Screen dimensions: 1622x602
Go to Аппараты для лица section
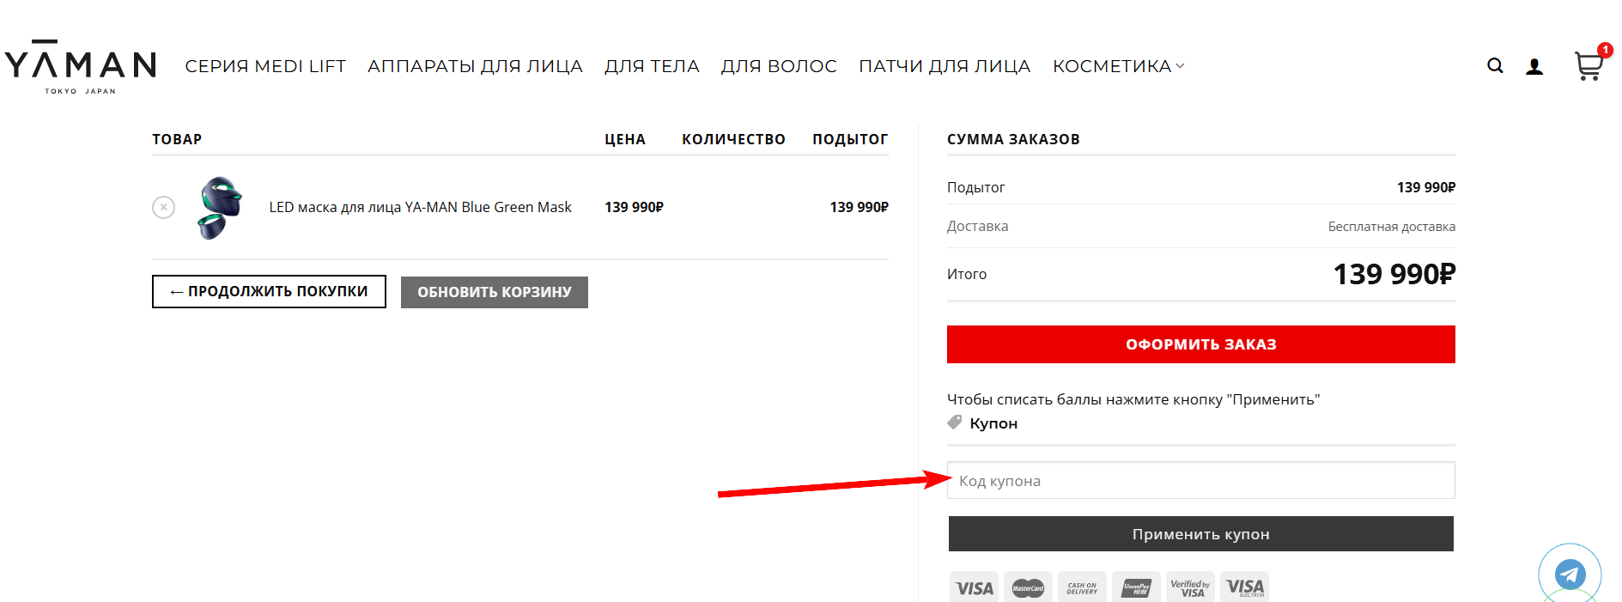pyautogui.click(x=475, y=66)
